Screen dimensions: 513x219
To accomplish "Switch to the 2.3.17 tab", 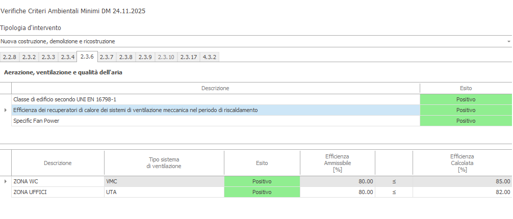I will tap(189, 57).
